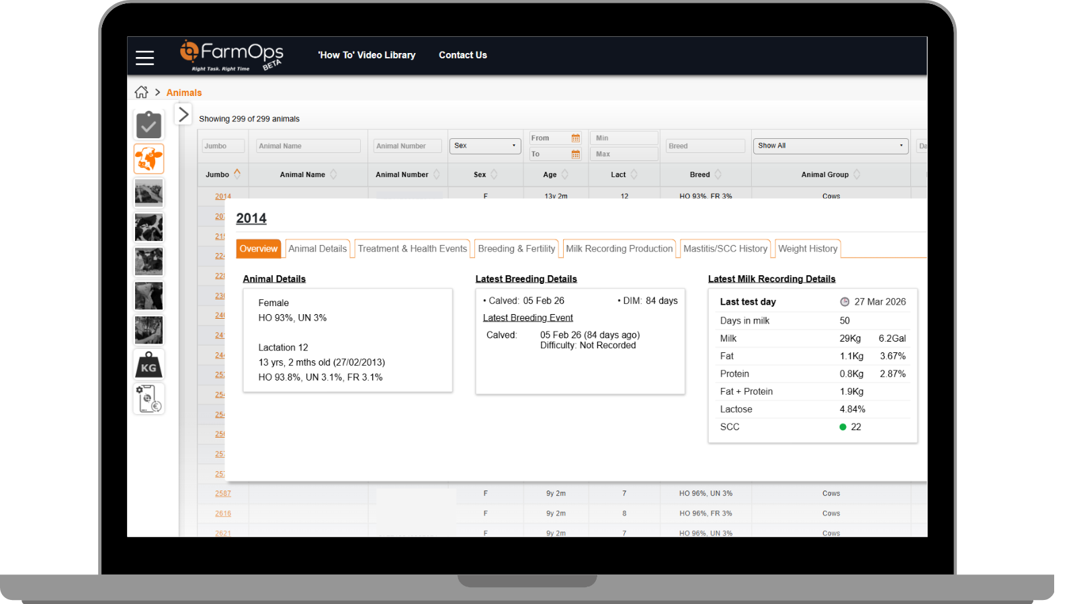The image size is (1075, 604).
Task: Open animal 2587 in the table
Action: (223, 493)
